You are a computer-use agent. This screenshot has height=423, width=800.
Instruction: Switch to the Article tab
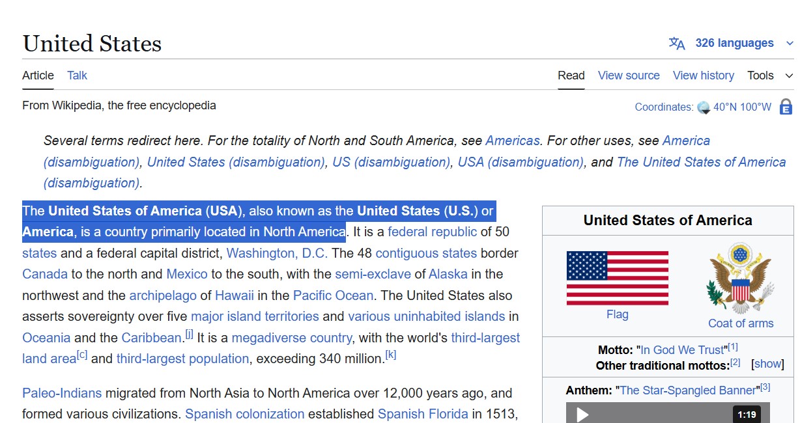tap(38, 75)
